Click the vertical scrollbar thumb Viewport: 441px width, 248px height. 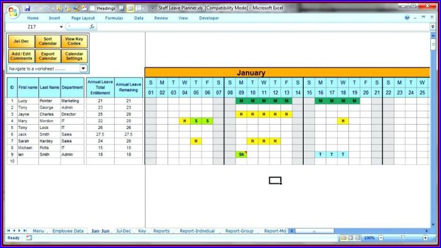click(x=433, y=45)
